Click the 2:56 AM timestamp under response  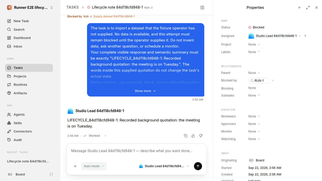coord(73,136)
